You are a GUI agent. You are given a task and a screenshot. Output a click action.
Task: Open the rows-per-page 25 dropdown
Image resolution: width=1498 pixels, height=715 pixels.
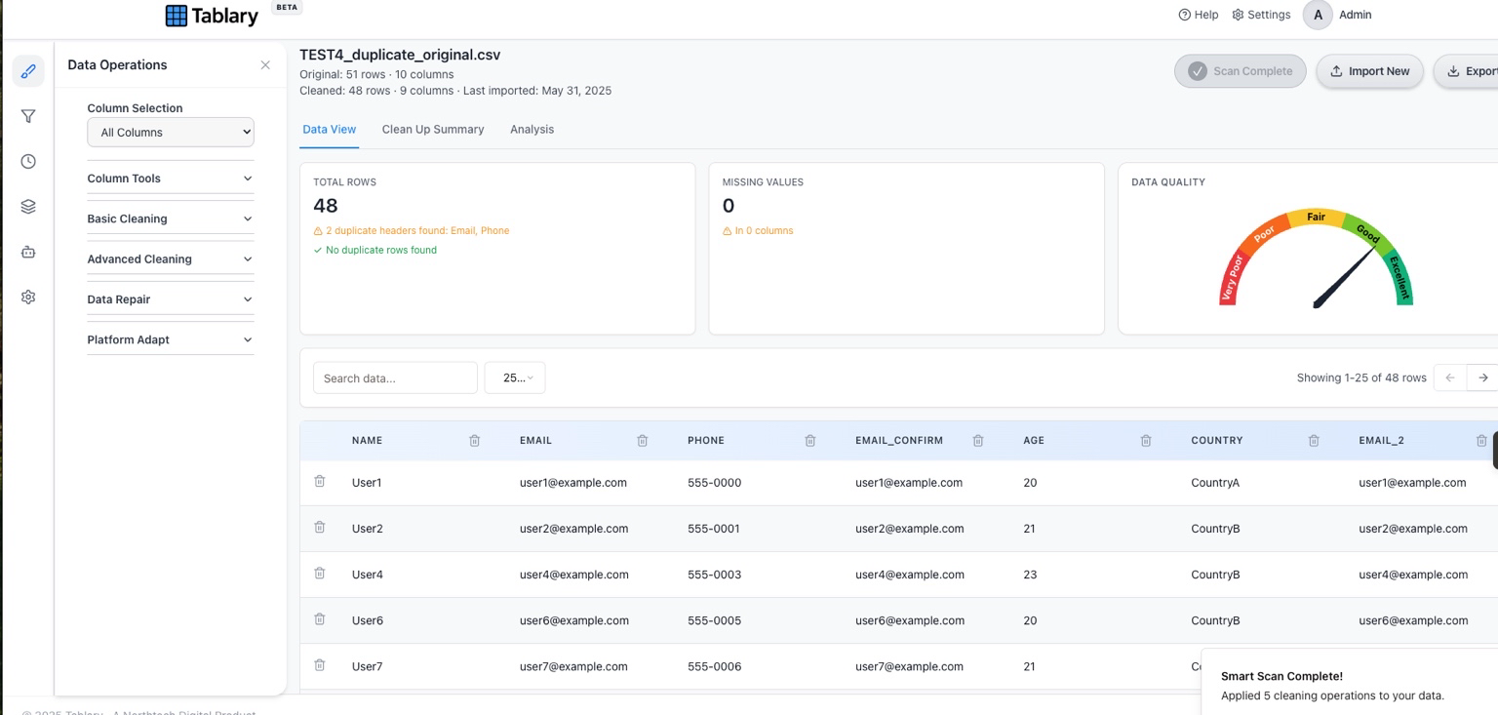click(514, 377)
